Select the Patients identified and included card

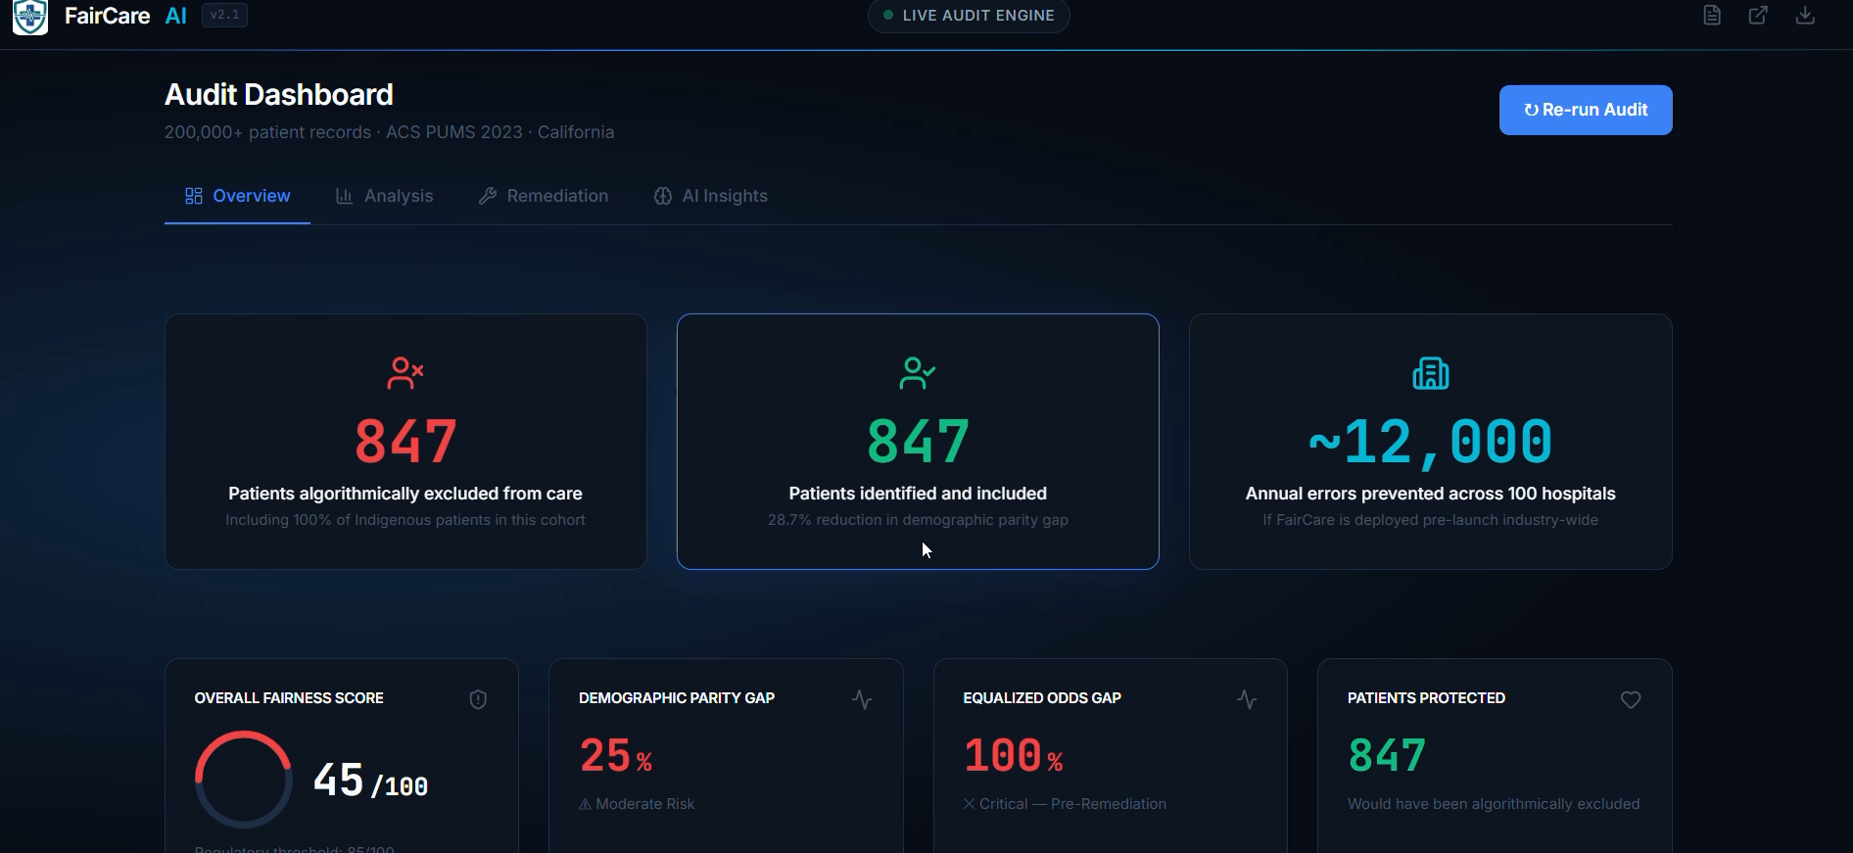click(x=918, y=442)
